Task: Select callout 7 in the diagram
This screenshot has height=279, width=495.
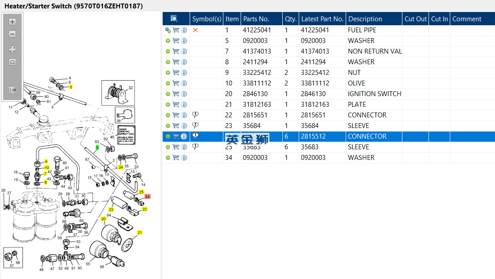Action: point(45,174)
